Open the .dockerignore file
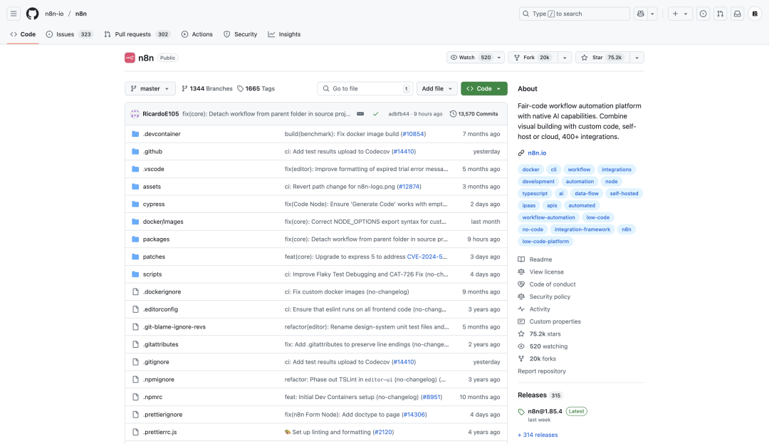Image resolution: width=769 pixels, height=444 pixels. [x=162, y=292]
